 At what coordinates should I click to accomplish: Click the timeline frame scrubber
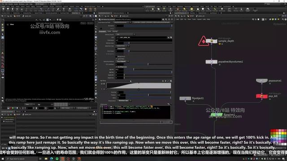[61, 104]
